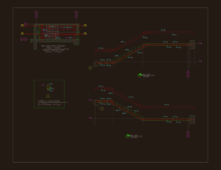Screen dimensions: 221x170
Task: Select the top-left yellow section cut arrow in the plan
Action: click(22, 26)
